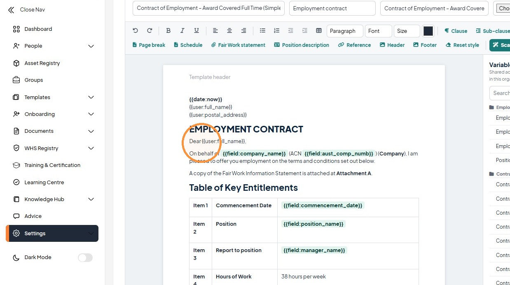This screenshot has height=285, width=510.
Task: Insert Position description
Action: [302, 45]
